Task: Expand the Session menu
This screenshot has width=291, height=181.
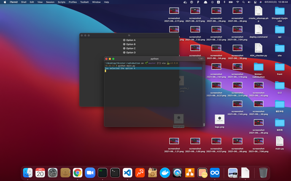Action: (x=50, y=2)
